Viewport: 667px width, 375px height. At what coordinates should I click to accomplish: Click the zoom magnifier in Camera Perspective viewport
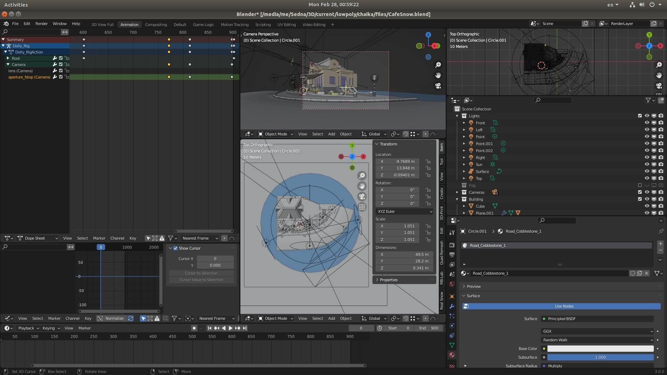pos(438,65)
